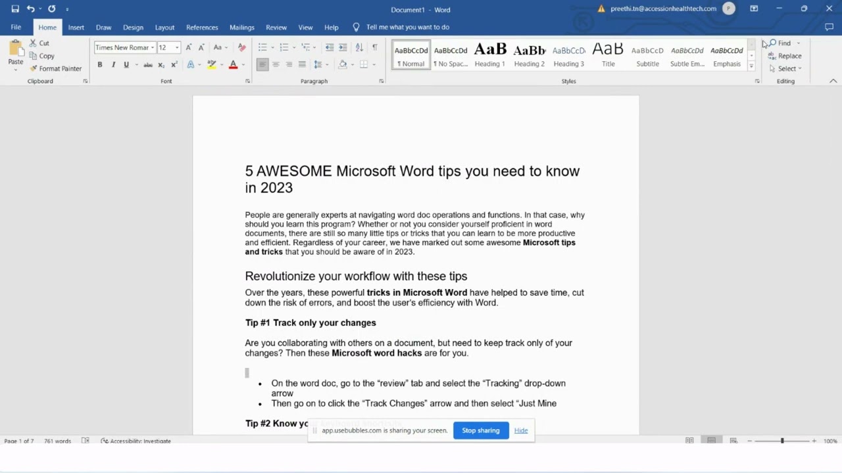
Task: Open the font size 12 dropdown
Action: (177, 47)
